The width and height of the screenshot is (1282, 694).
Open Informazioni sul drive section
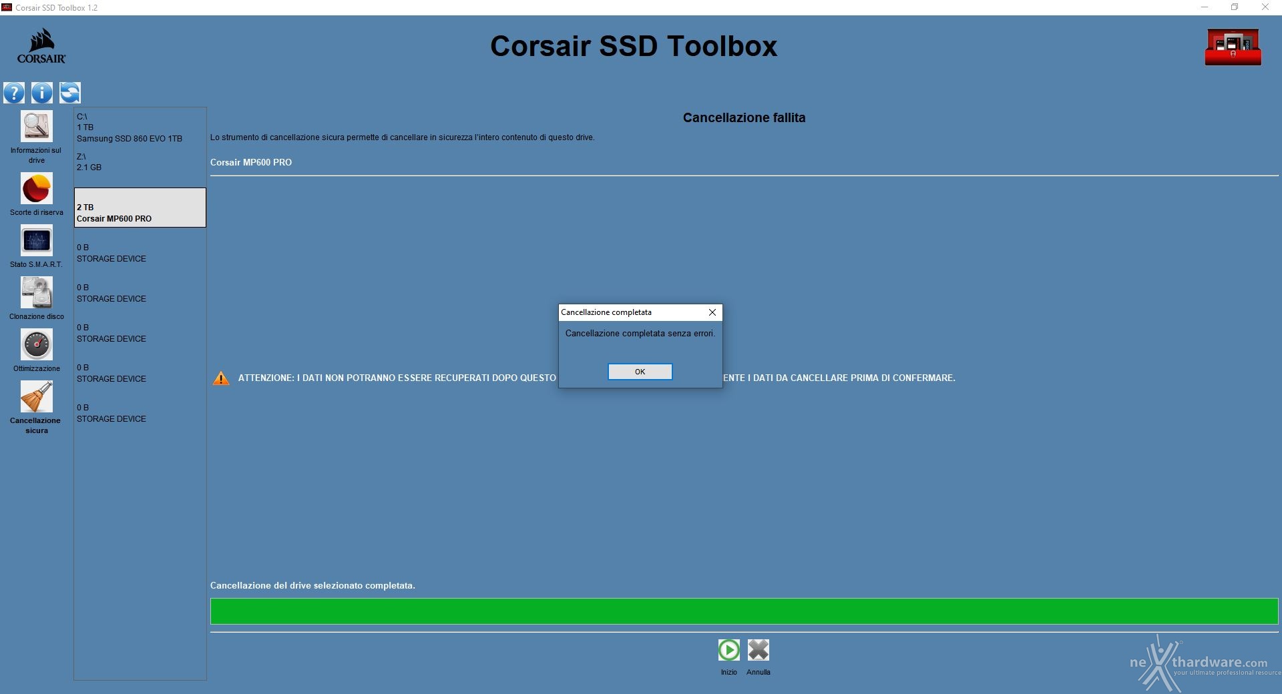(x=36, y=137)
